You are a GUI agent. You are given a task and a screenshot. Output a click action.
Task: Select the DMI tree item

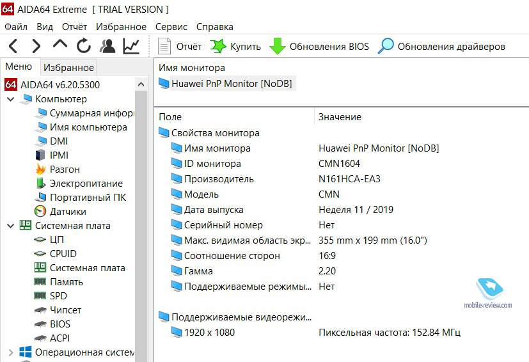tap(51, 141)
